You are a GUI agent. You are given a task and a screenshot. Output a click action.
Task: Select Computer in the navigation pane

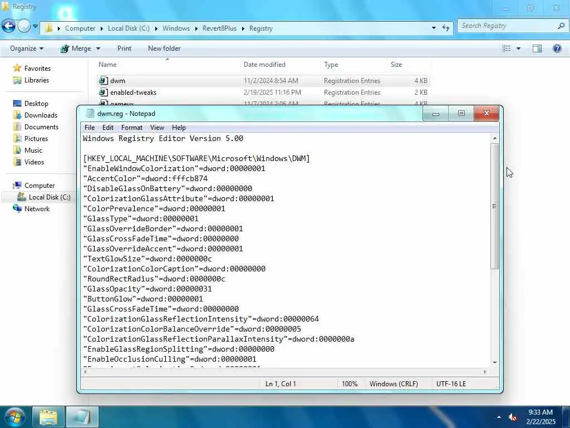click(x=40, y=186)
